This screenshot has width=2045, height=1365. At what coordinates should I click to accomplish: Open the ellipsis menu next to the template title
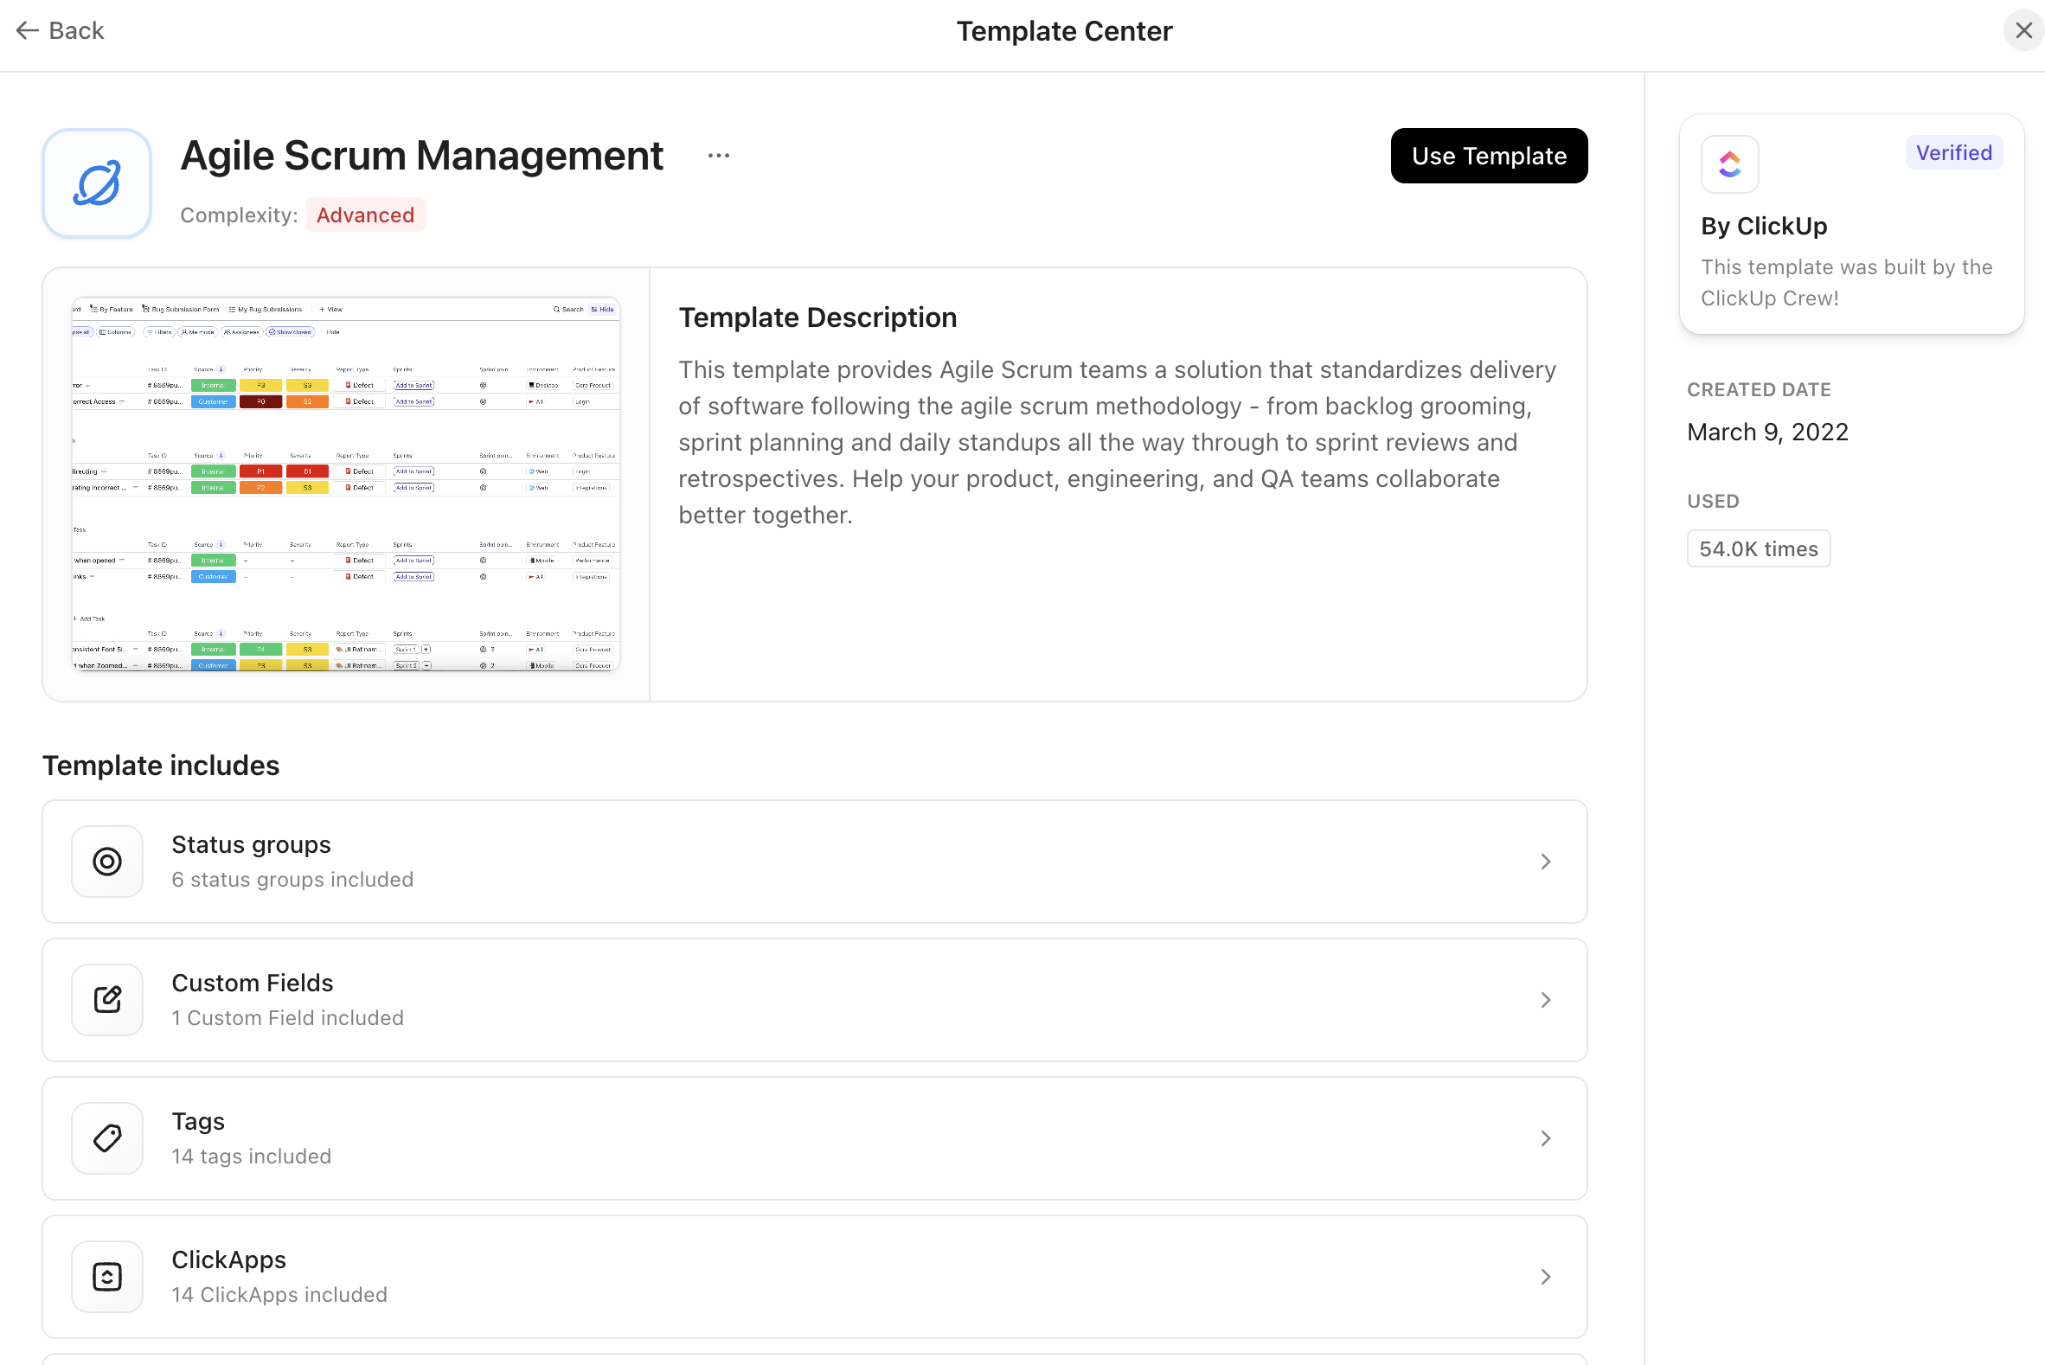click(718, 155)
